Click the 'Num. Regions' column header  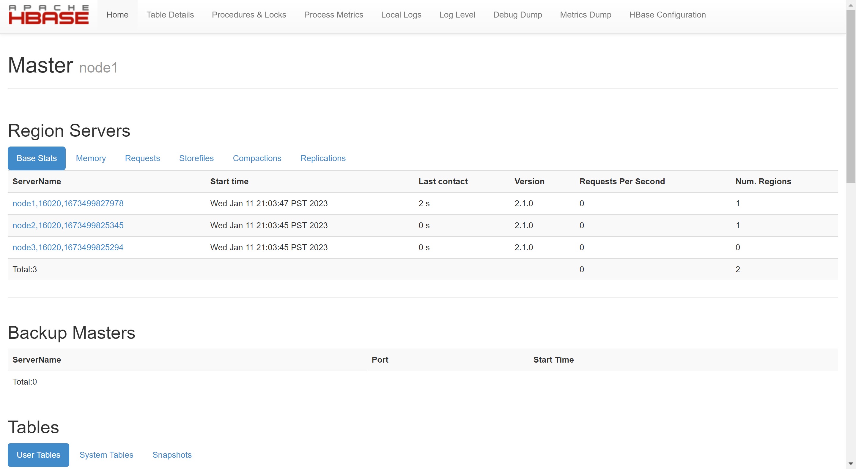763,182
